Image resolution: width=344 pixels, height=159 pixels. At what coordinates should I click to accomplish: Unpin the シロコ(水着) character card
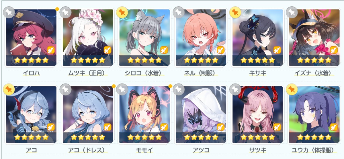[122, 12]
